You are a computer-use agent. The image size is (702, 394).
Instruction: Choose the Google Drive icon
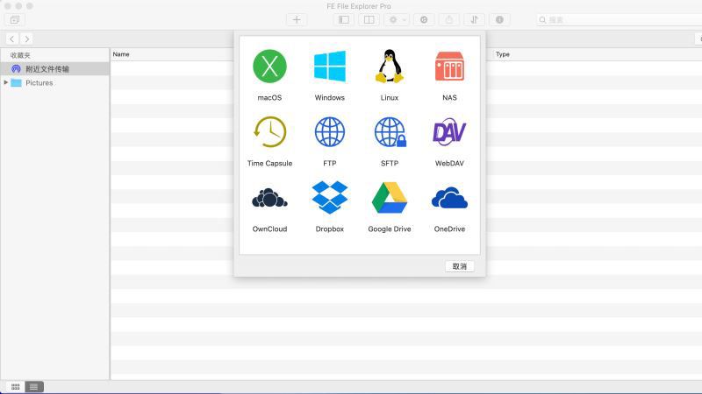[x=390, y=198]
